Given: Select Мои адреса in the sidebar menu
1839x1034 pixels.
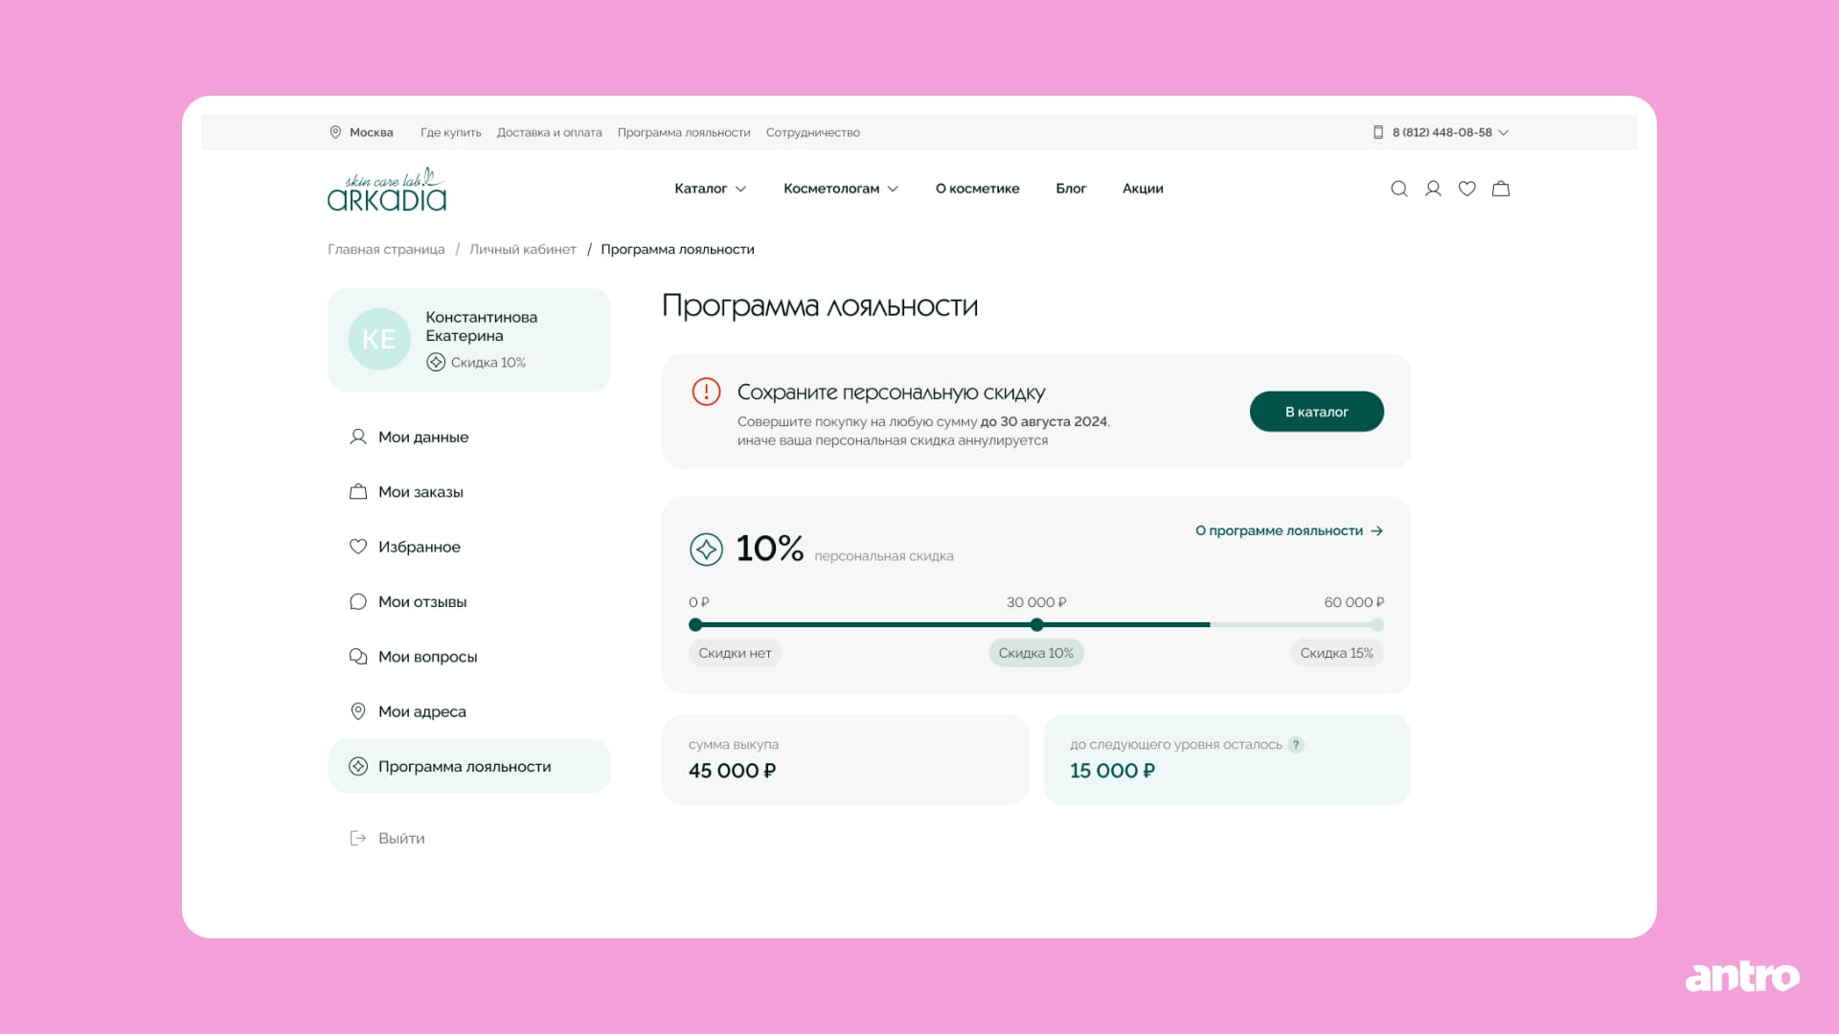Looking at the screenshot, I should point(421,711).
